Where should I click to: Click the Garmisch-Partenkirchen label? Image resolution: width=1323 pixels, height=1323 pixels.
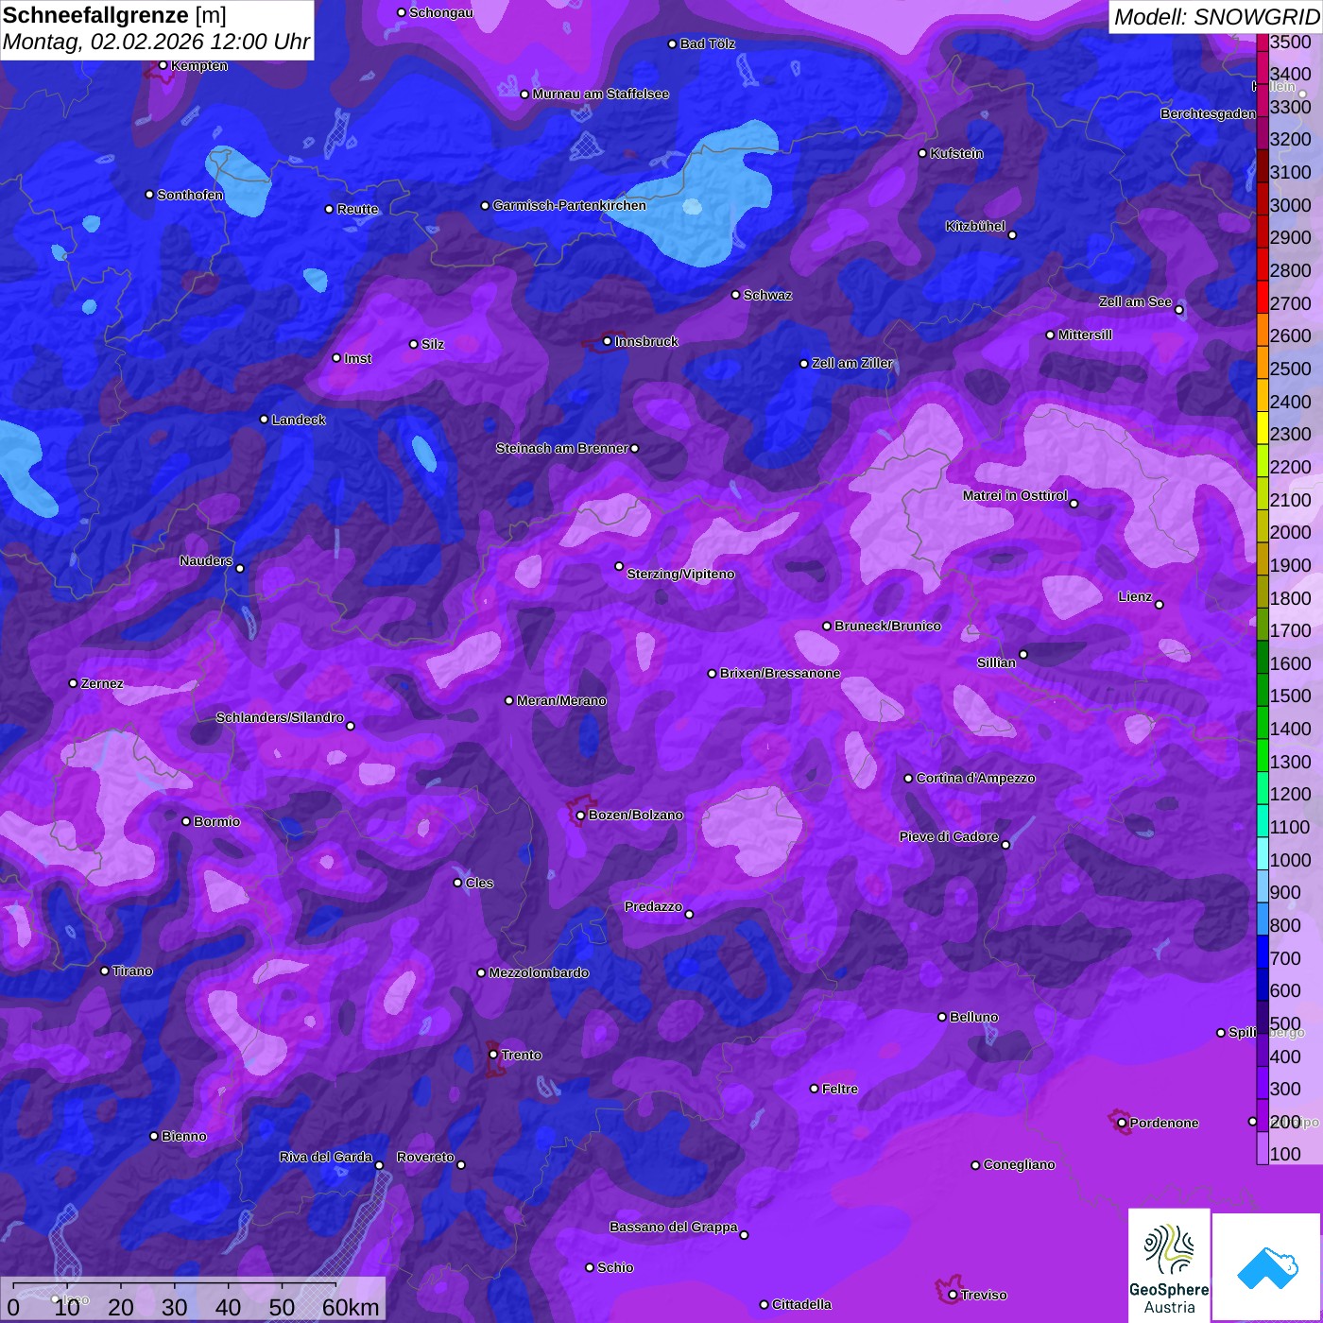click(x=569, y=205)
